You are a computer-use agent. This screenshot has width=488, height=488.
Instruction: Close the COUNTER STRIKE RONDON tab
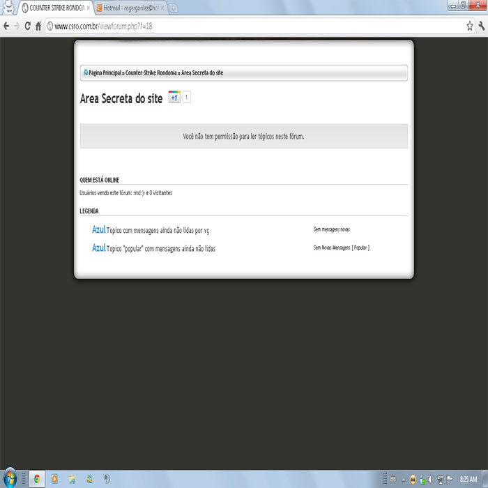click(x=89, y=8)
